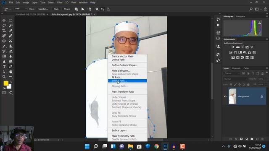Screen dimensions: 269x151
Task: Click the white background color swatch
Action: (x=10, y=87)
